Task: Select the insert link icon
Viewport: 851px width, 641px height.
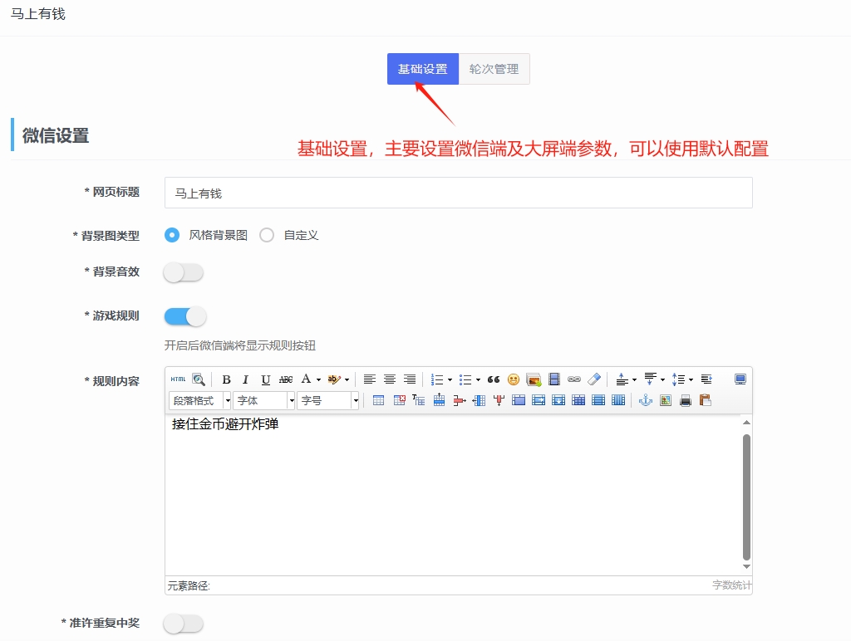Action: 574,379
